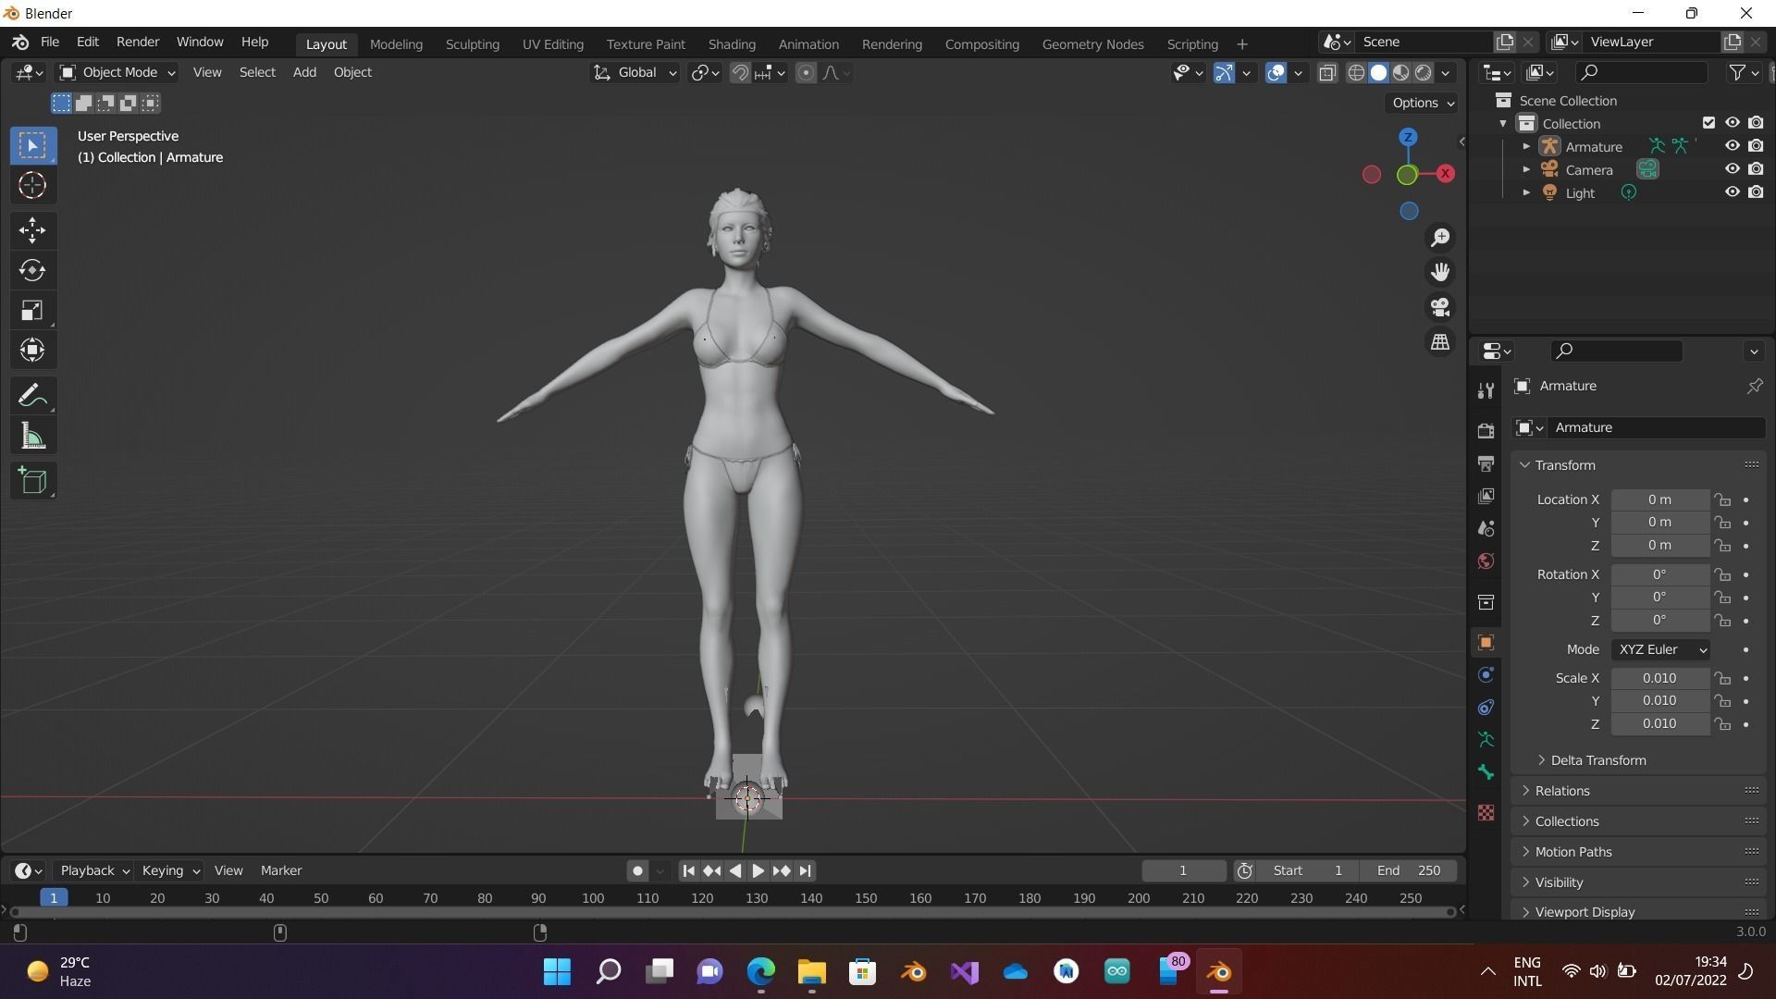This screenshot has width=1776, height=999.
Task: Jump to timeline start frame
Action: point(688,871)
